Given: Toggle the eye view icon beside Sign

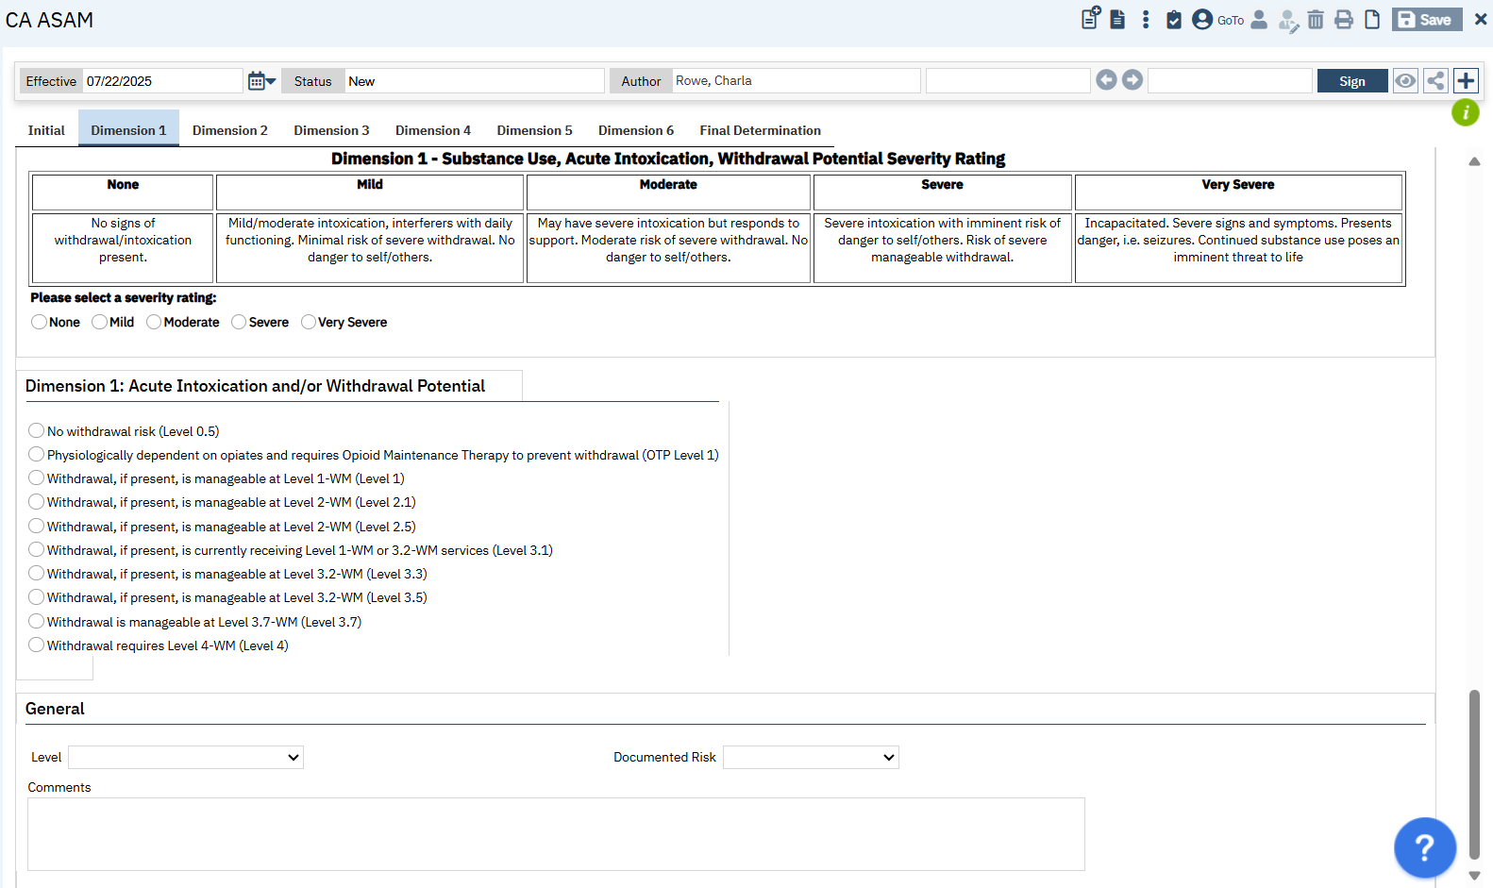Looking at the screenshot, I should 1405,81.
